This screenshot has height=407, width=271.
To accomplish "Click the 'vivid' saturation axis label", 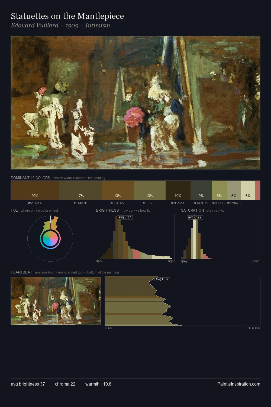I will (256, 261).
